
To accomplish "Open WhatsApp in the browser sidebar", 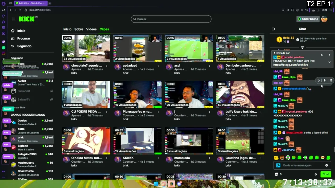I will 3,48.
